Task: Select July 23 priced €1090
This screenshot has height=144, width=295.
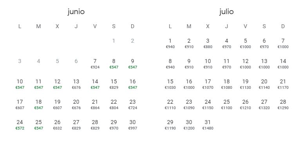Action: (189, 104)
